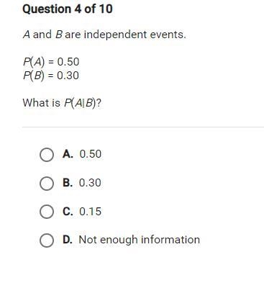Mark the Not enough information radio button
The image size is (264, 288).
47,240
